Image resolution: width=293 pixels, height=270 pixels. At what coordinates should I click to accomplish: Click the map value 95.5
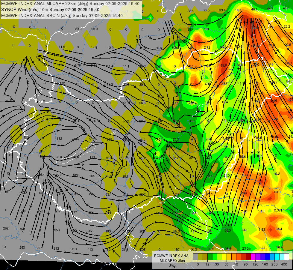coord(91,231)
